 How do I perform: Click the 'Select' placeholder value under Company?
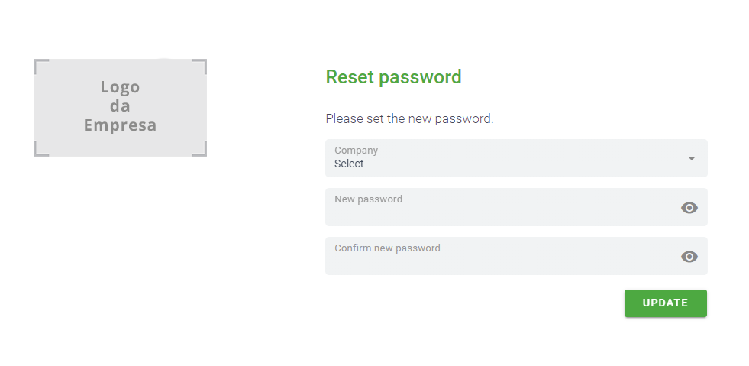pyautogui.click(x=349, y=164)
